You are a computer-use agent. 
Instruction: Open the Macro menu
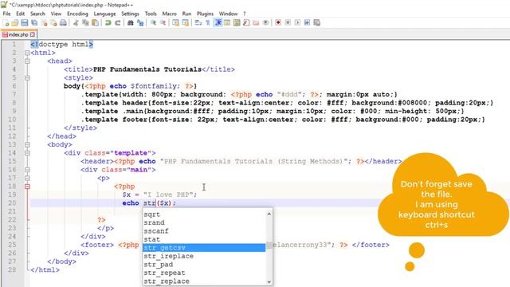(x=169, y=14)
